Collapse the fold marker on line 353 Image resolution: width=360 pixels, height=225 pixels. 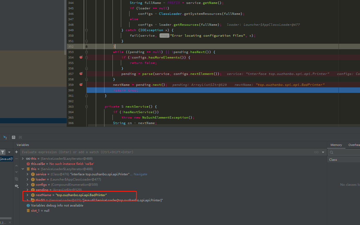click(86, 52)
